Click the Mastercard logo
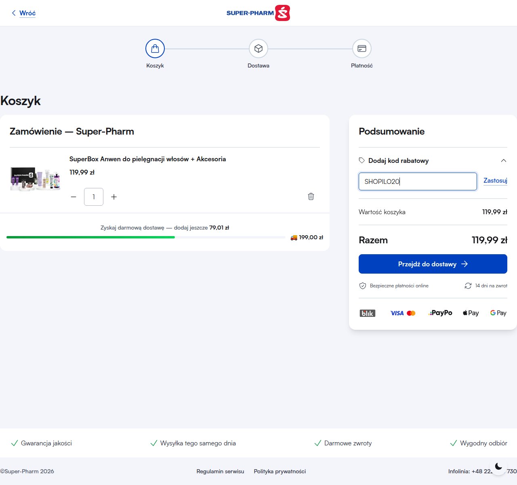Viewport: 517px width, 485px height. coord(411,313)
